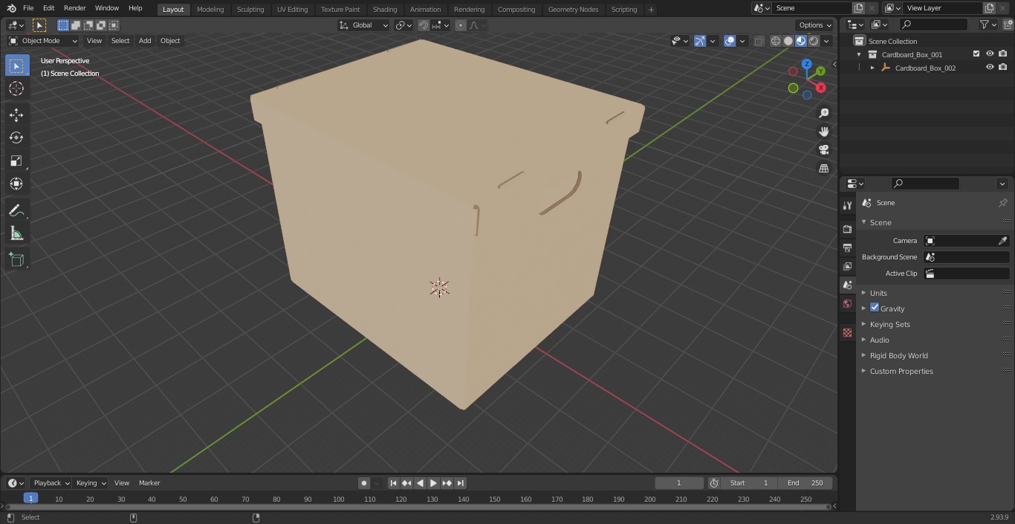Collapse the Cardboard_Box_001 collection

[x=860, y=54]
